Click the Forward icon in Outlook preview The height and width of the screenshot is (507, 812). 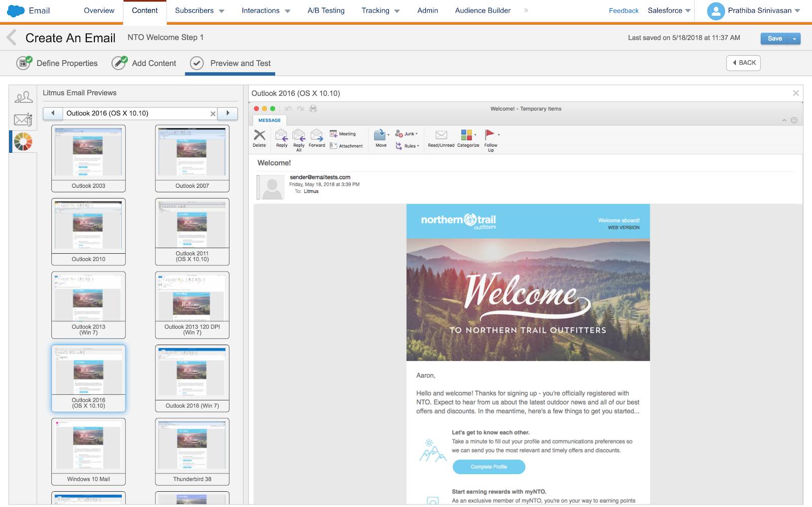317,135
